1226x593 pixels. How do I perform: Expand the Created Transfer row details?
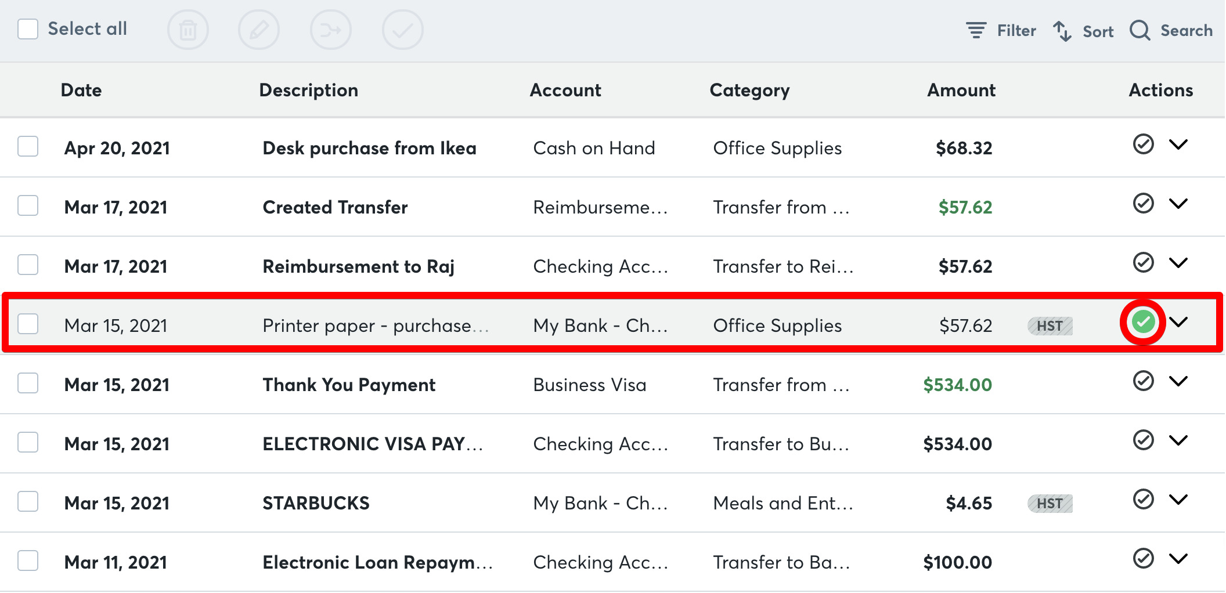pyautogui.click(x=1178, y=203)
